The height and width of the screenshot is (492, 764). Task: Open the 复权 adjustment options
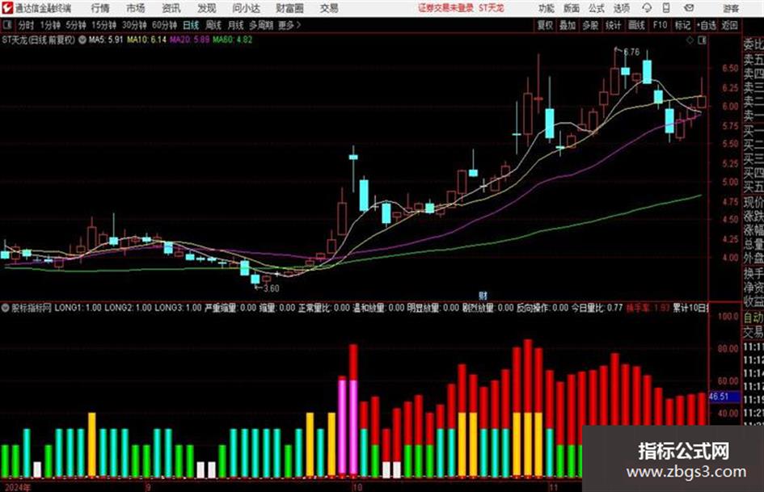545,25
